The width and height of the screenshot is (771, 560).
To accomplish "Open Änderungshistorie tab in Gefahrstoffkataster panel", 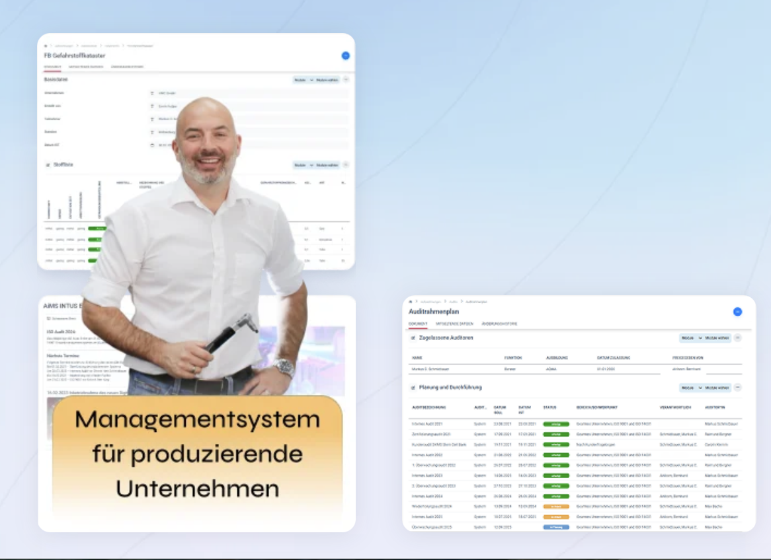I will (128, 67).
